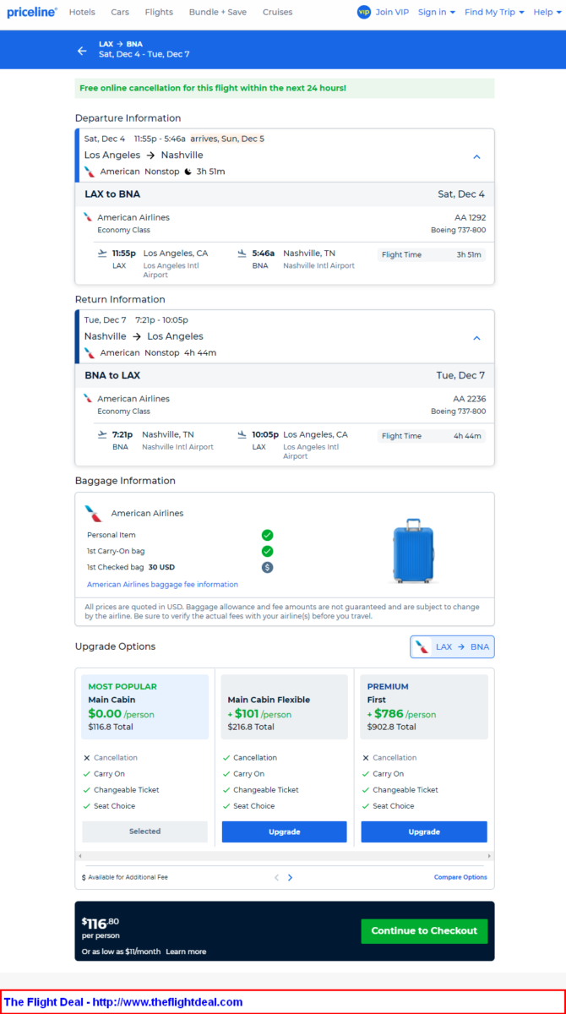Viewport: 566px width, 1014px height.
Task: Click American Airlines logo in return summary
Action: point(90,352)
